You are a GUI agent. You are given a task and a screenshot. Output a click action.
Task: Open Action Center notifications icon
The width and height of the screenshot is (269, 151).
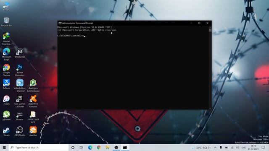(264, 148)
